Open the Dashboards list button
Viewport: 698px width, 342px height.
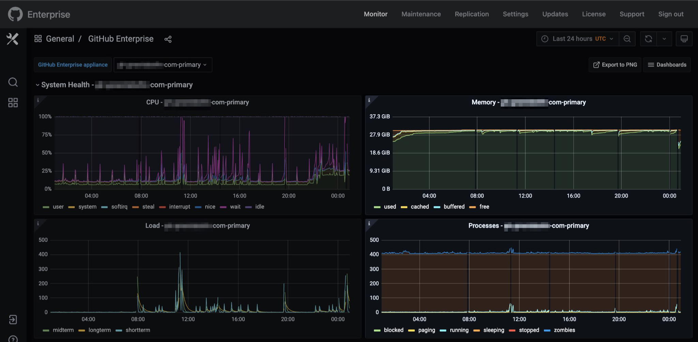point(667,65)
